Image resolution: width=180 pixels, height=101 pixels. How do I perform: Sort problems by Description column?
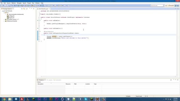51,84
